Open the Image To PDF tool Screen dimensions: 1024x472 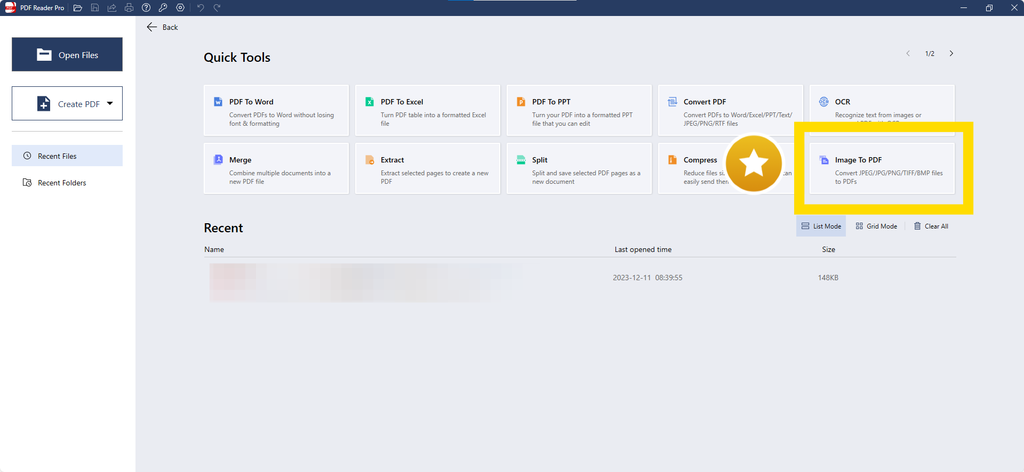[882, 168]
